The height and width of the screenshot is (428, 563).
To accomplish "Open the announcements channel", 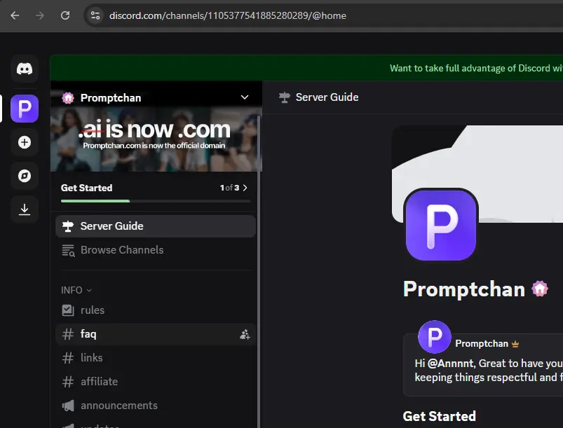I will point(156,406).
